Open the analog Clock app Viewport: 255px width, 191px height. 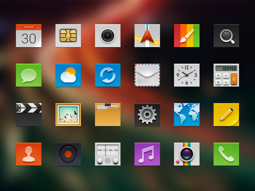tap(187, 75)
